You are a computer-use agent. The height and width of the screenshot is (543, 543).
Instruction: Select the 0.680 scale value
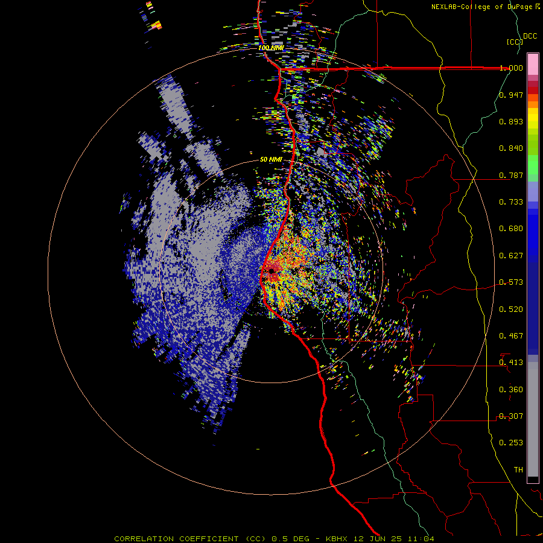pyautogui.click(x=511, y=229)
